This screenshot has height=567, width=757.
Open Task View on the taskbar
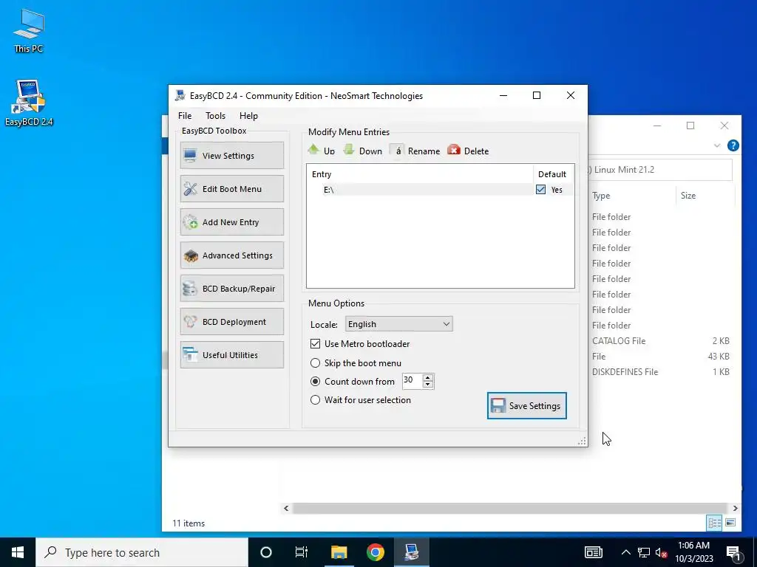[302, 552]
